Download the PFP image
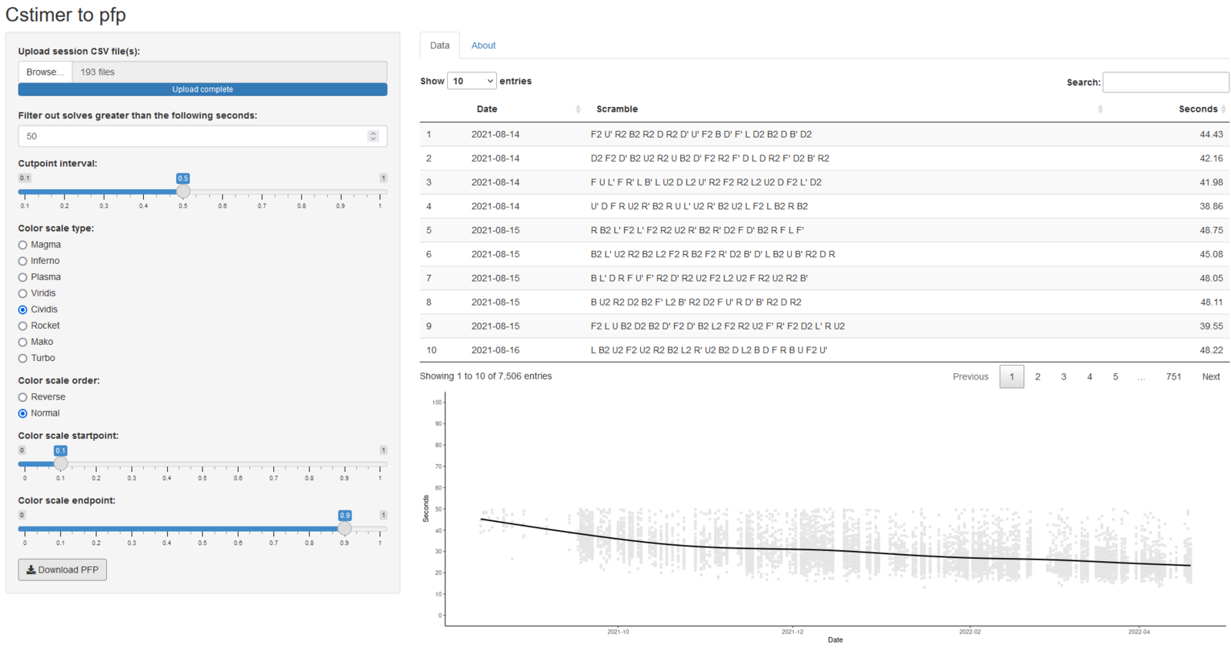The height and width of the screenshot is (665, 1231). (x=62, y=570)
